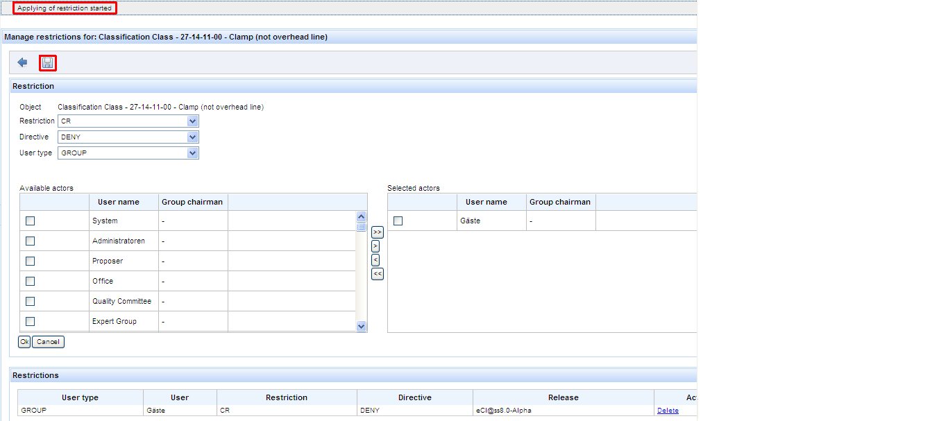Remove selected actor with < button
939x421 pixels.
tap(375, 260)
